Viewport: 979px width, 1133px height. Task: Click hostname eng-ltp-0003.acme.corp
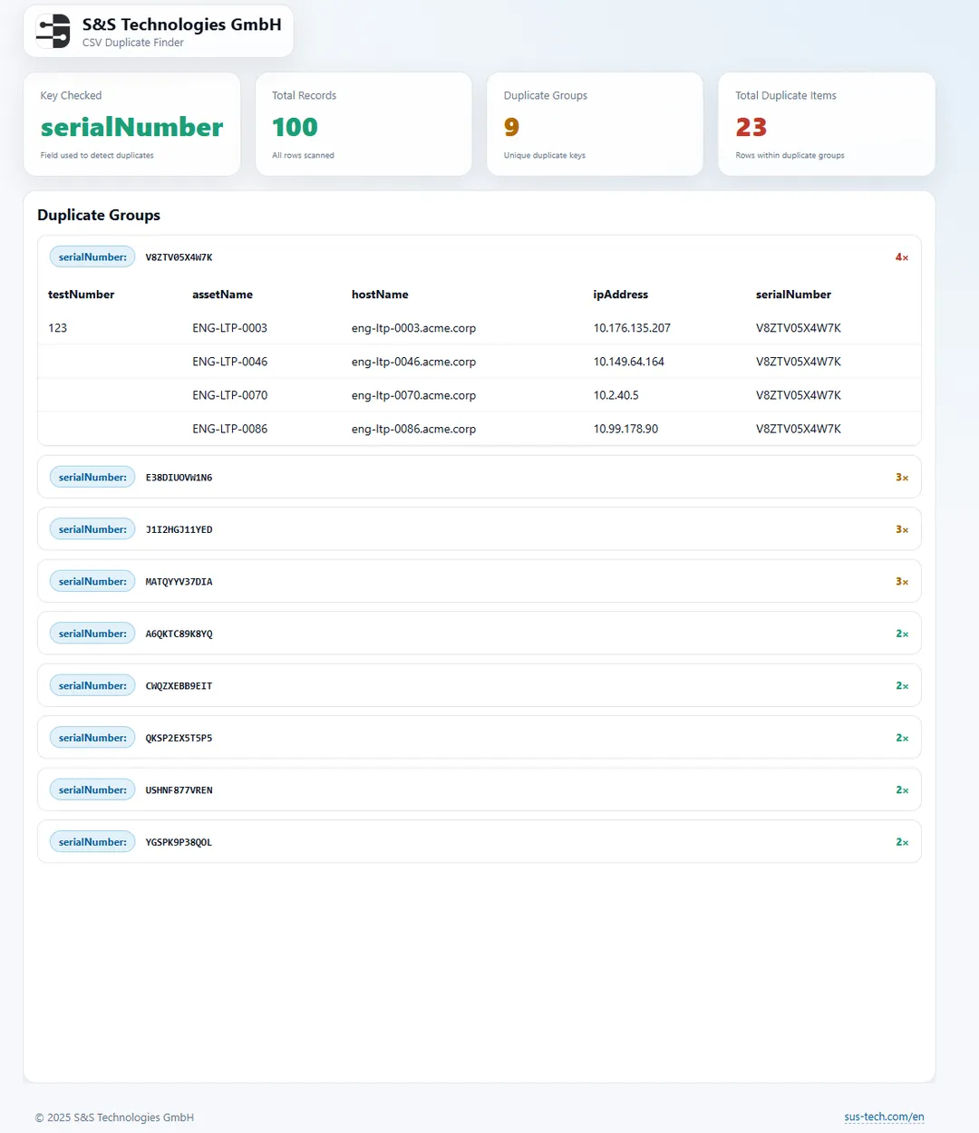tap(413, 328)
